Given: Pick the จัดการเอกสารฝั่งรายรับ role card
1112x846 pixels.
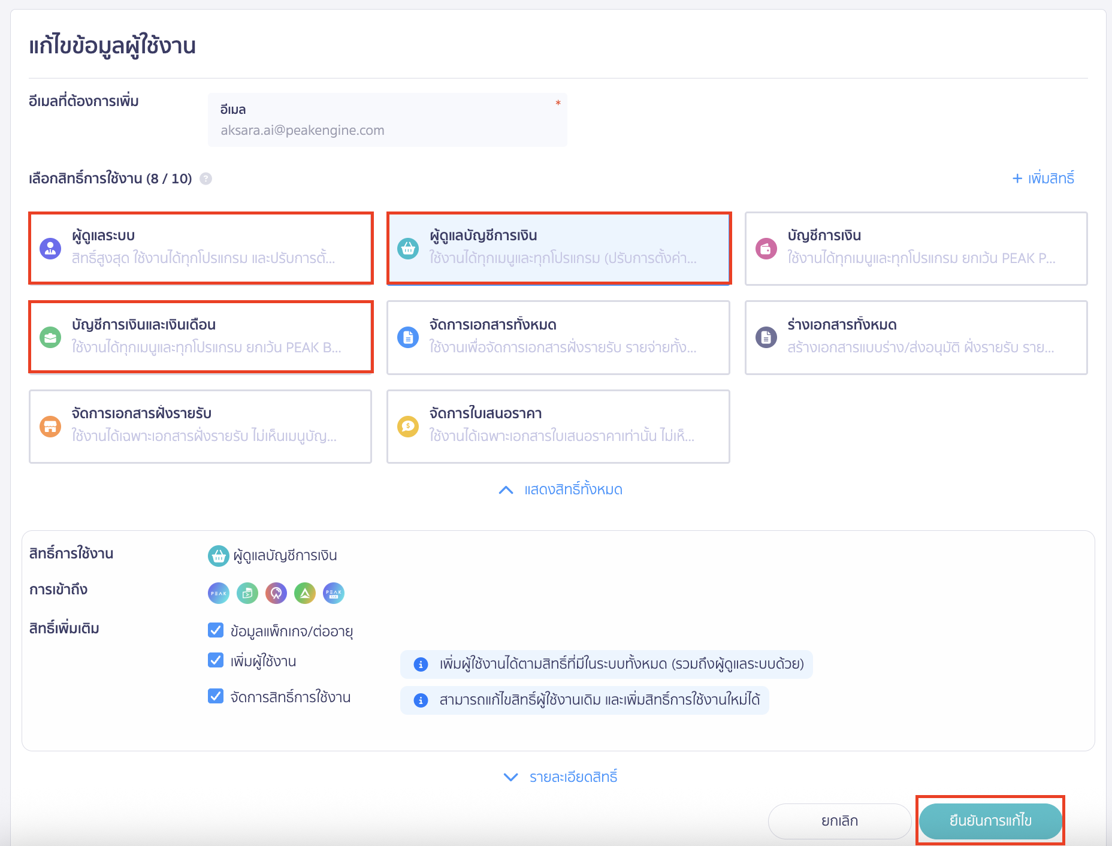Looking at the screenshot, I should click(200, 427).
